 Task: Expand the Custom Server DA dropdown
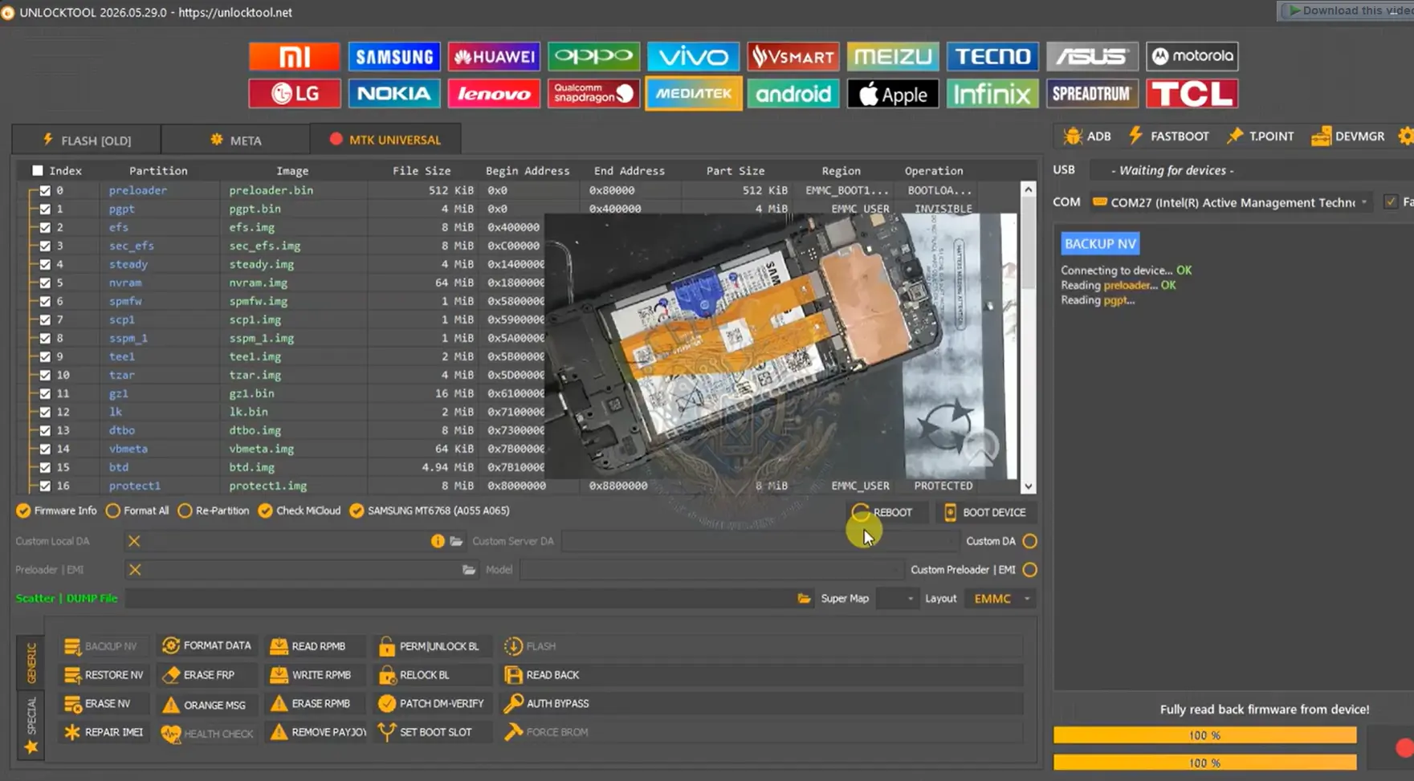pyautogui.click(x=760, y=541)
